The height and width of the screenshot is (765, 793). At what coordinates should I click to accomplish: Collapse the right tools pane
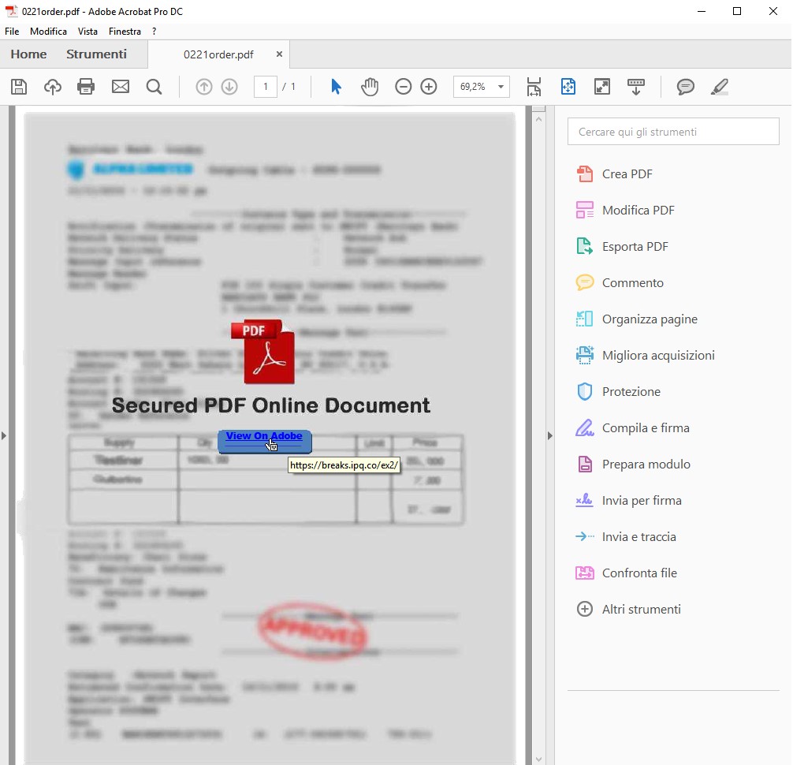[549, 435]
